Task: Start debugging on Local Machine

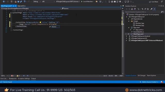Action: [87, 2]
